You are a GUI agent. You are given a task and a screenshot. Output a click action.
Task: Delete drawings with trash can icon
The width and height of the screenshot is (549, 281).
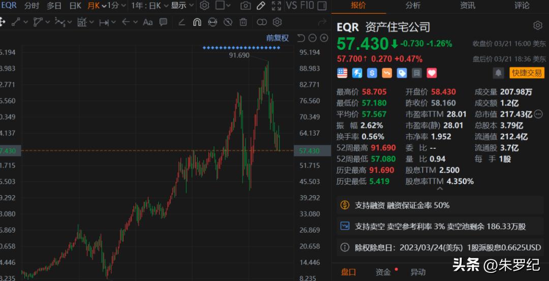[243, 22]
